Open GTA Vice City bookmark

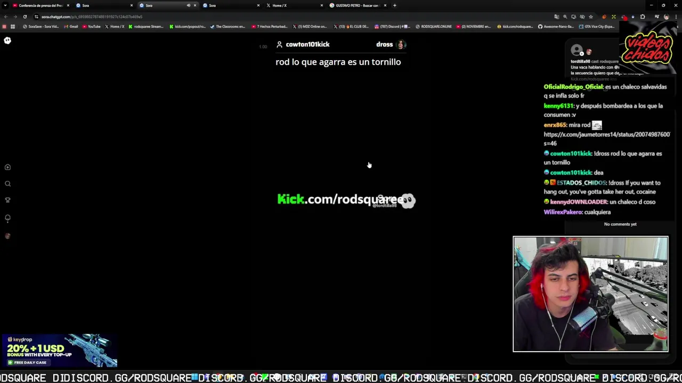click(597, 27)
